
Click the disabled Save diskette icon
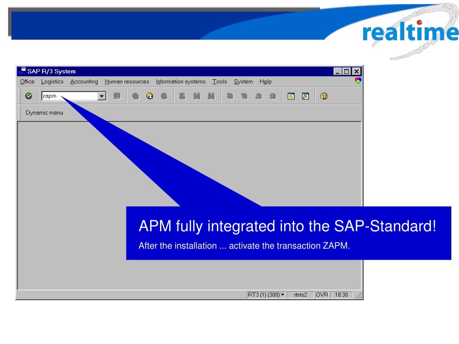(117, 96)
